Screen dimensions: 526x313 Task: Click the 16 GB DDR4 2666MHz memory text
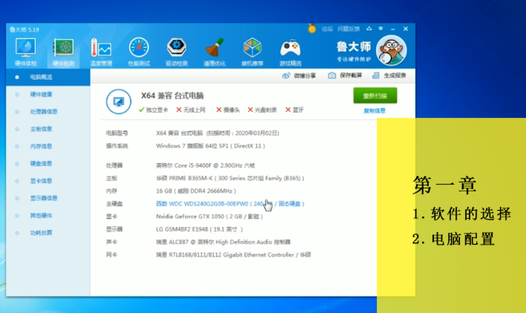(x=196, y=191)
